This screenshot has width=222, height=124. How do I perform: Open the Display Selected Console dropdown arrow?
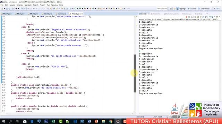pyautogui.click(x=215, y=17)
